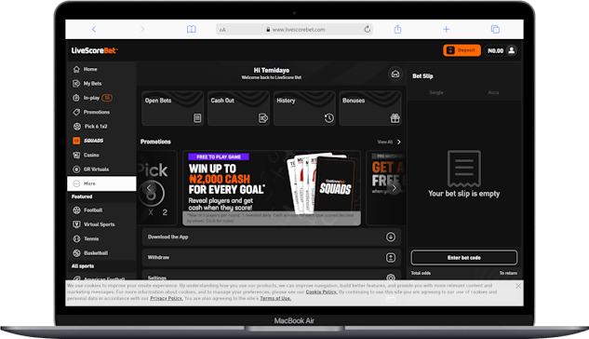Show next promotion with right arrow
The width and height of the screenshot is (589, 339).
pyautogui.click(x=394, y=188)
